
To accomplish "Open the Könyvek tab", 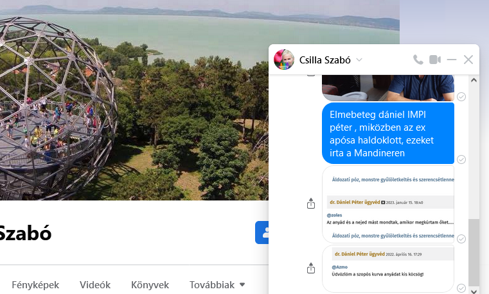I will tap(150, 284).
